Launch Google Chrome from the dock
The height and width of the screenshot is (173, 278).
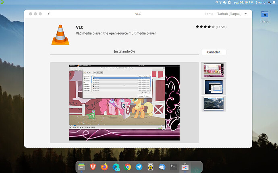pos(127,167)
